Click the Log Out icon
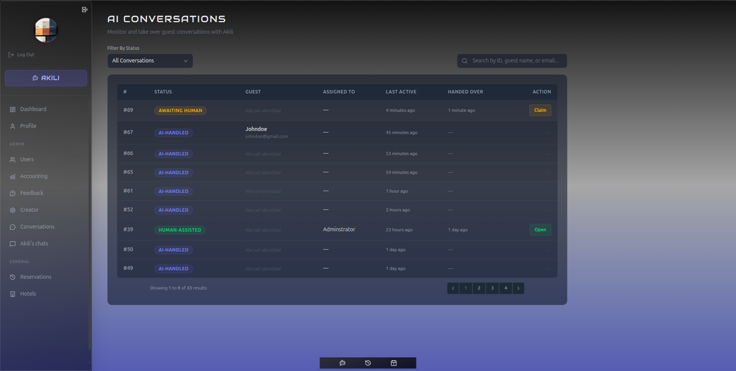The width and height of the screenshot is (736, 371). pyautogui.click(x=11, y=55)
